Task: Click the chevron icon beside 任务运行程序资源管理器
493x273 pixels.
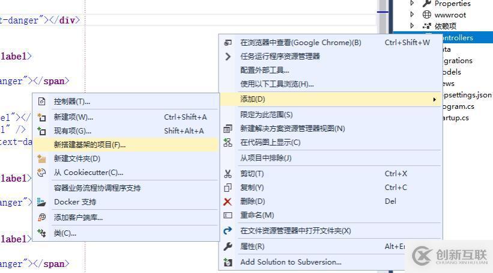Action: 228,57
